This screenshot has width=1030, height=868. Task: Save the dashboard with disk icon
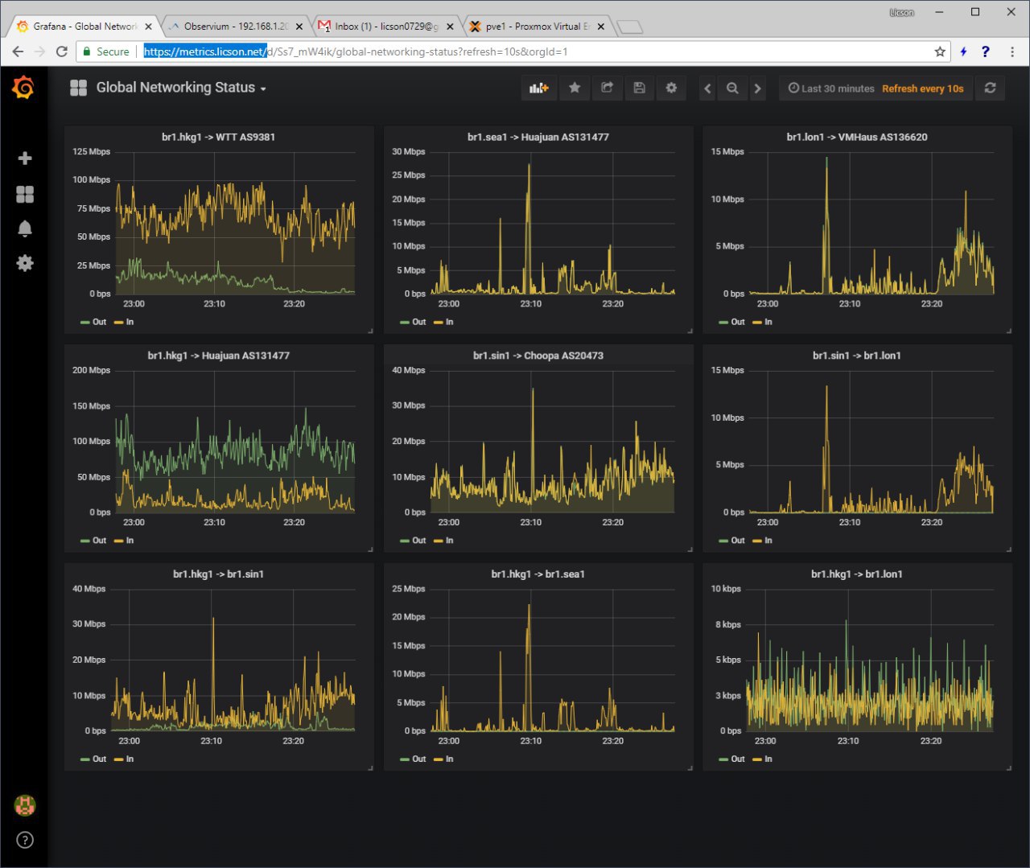[640, 88]
